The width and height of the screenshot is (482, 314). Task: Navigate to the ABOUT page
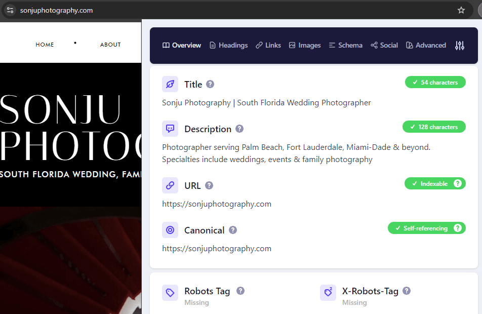pyautogui.click(x=110, y=45)
